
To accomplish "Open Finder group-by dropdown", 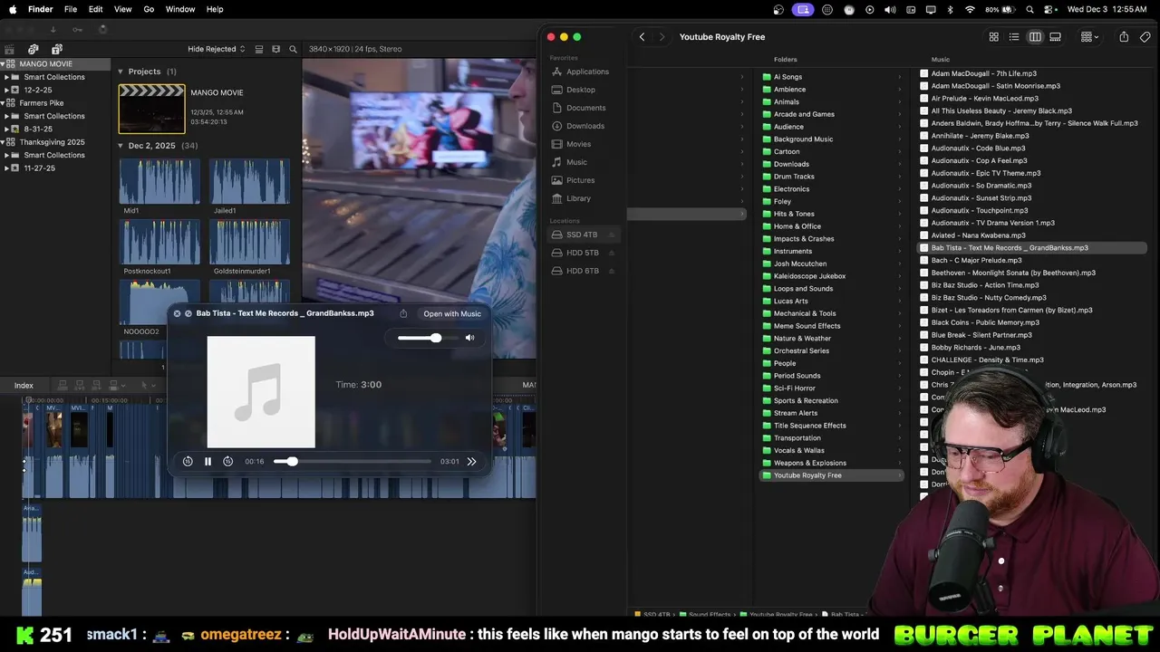I will 1089,37.
